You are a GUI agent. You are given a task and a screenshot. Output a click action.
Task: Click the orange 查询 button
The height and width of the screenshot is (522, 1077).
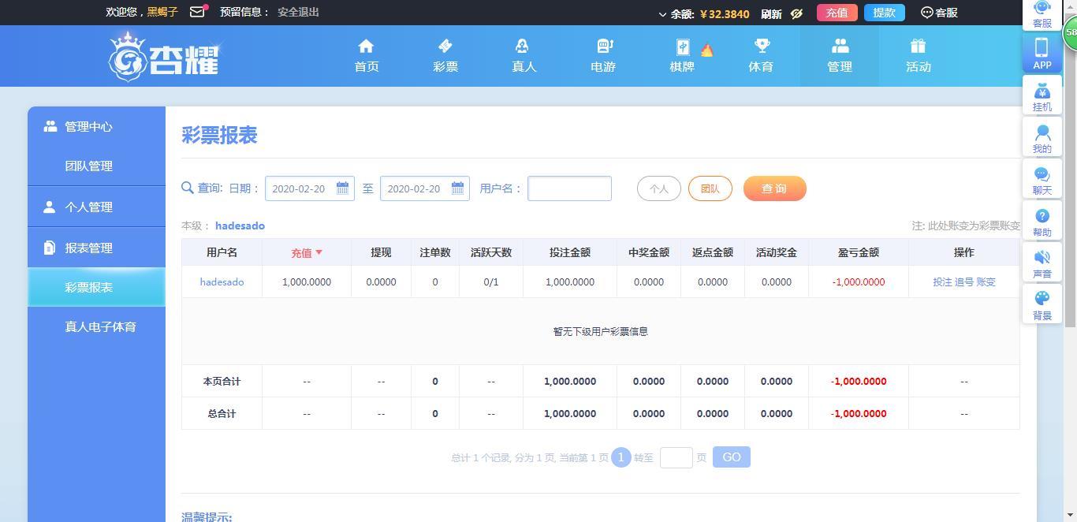pyautogui.click(x=774, y=188)
